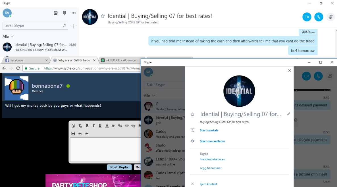Switch to 'Why are u | Sell & Trade' tab
Viewport: 337px width, 187px height.
point(74,60)
